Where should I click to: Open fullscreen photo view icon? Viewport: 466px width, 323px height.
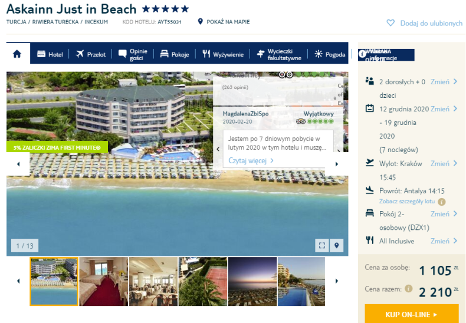(322, 246)
